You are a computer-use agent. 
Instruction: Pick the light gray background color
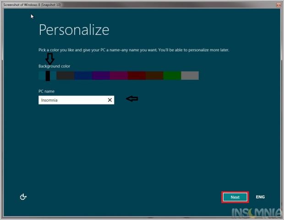point(190,76)
